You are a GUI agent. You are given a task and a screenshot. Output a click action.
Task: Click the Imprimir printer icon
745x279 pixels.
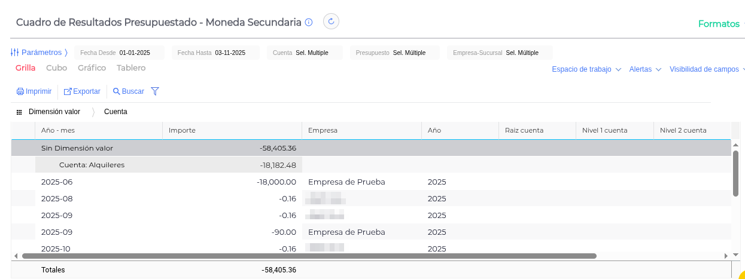pos(20,91)
